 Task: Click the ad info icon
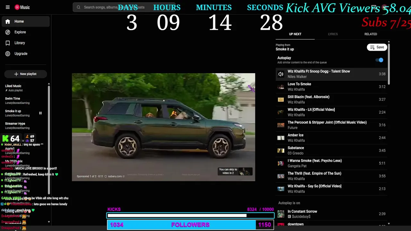(106, 176)
